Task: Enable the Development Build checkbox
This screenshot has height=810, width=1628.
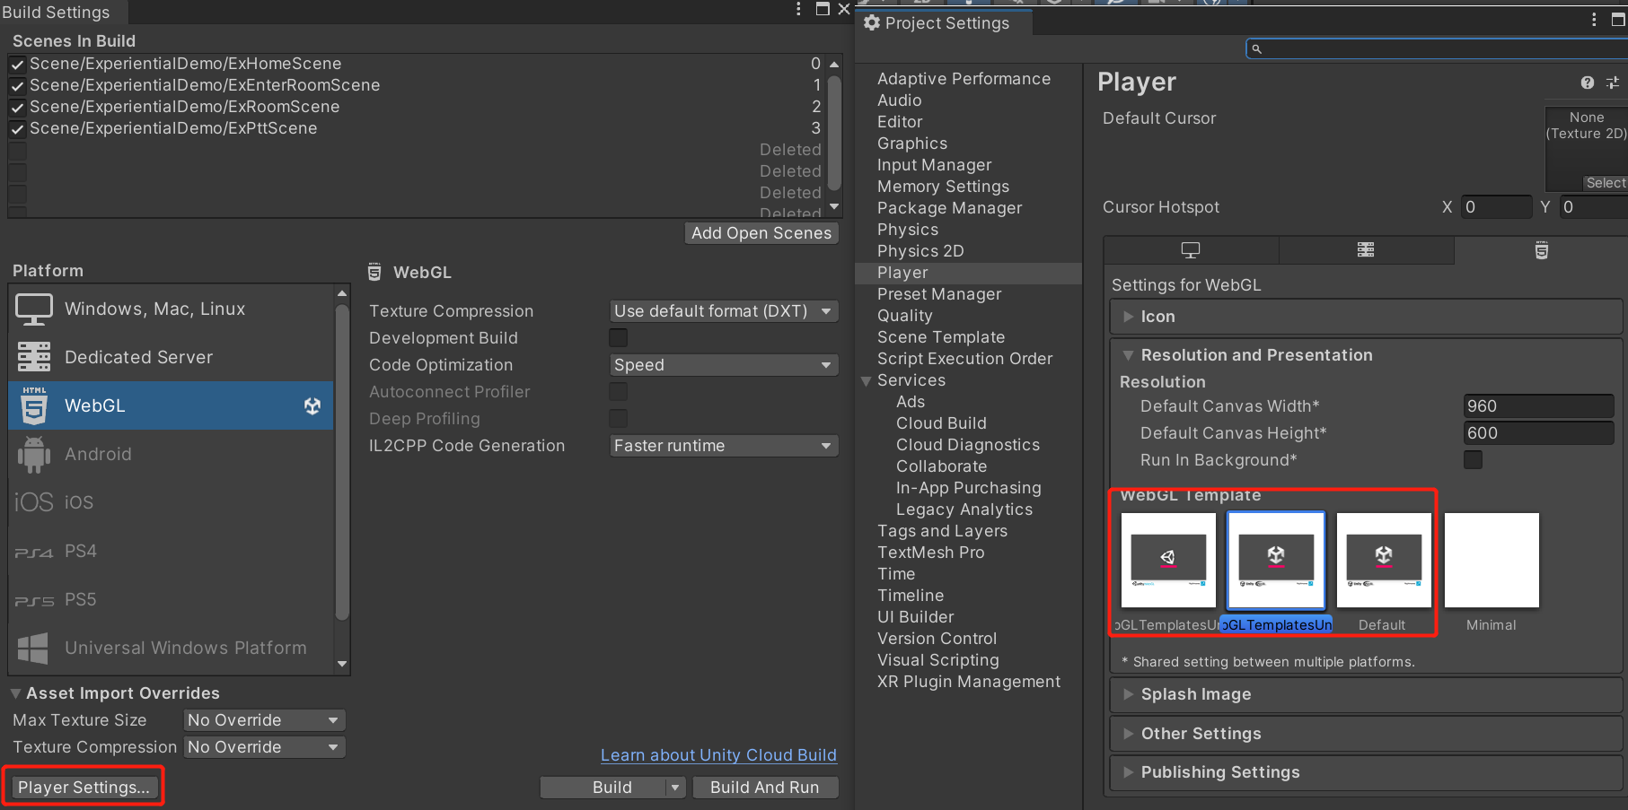Action: pyautogui.click(x=619, y=338)
